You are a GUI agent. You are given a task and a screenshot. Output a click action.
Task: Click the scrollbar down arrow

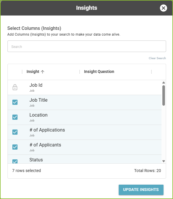click(x=164, y=161)
